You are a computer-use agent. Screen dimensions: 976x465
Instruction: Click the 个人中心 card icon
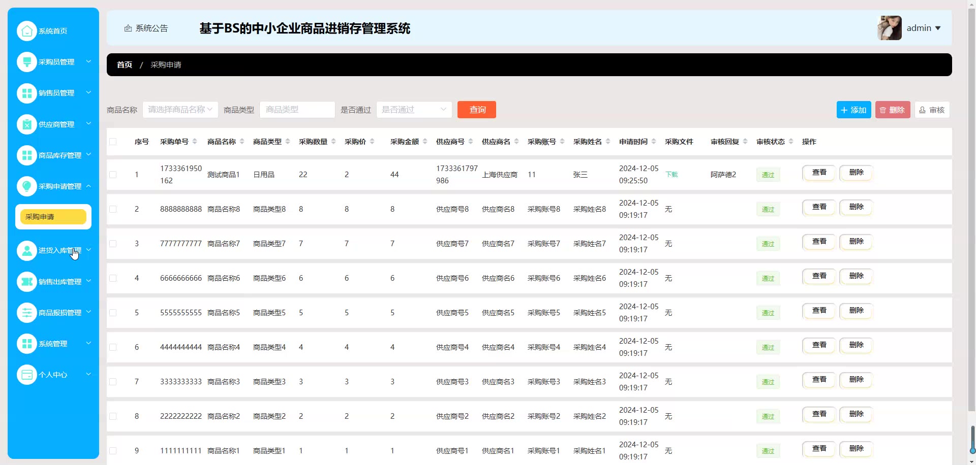point(27,375)
